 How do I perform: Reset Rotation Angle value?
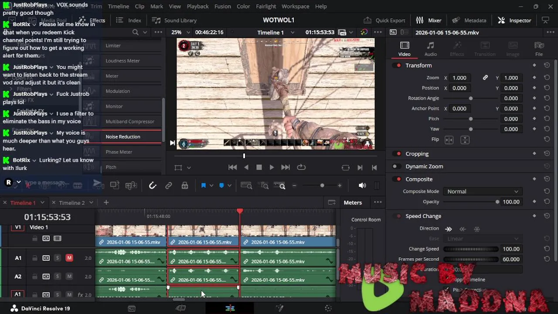pos(547,98)
